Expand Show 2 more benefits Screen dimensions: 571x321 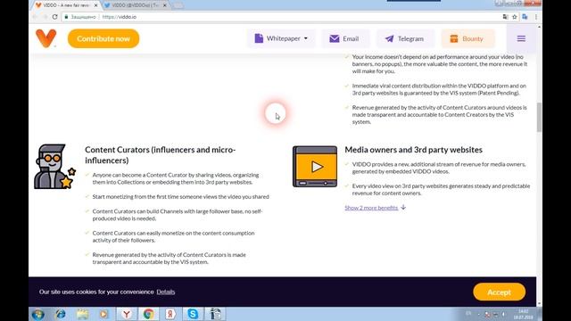click(375, 208)
